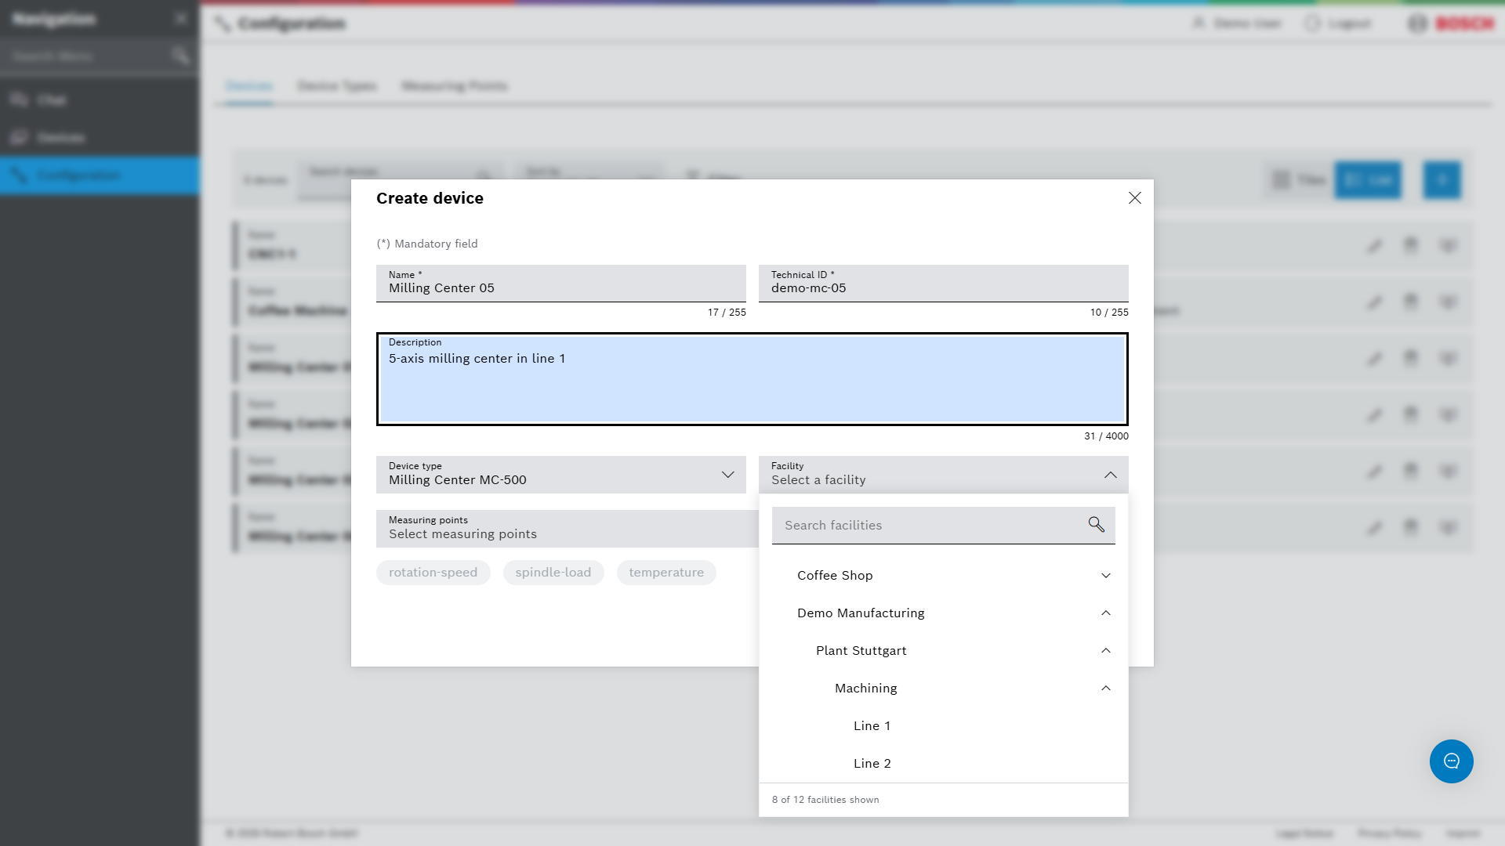The image size is (1505, 846).
Task: Open the Measuring points selector
Action: (568, 529)
